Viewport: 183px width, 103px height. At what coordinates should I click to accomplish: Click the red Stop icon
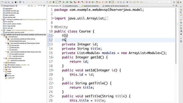(79, 2)
